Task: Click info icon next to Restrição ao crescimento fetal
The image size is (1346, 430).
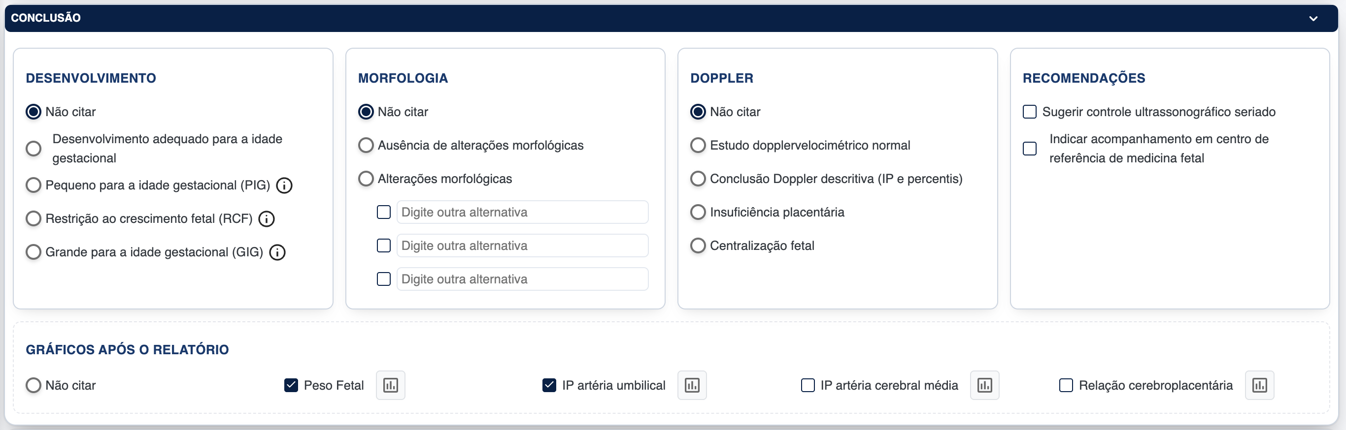Action: [267, 218]
